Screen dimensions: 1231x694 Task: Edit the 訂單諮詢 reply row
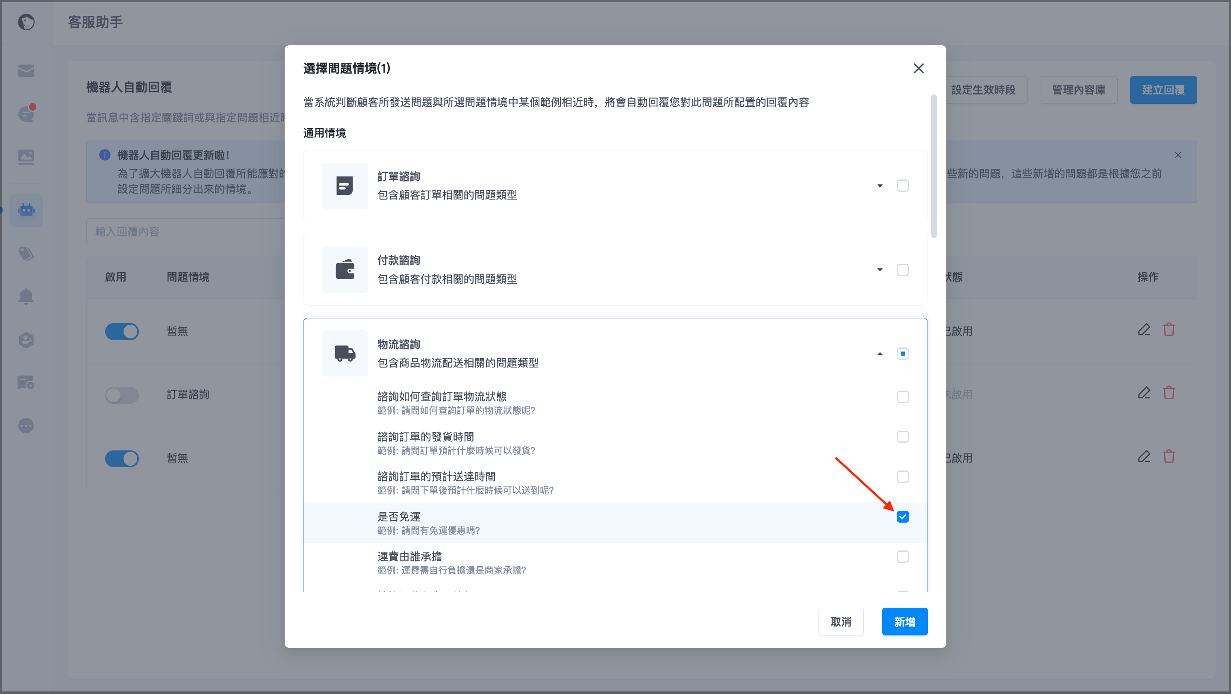1144,393
